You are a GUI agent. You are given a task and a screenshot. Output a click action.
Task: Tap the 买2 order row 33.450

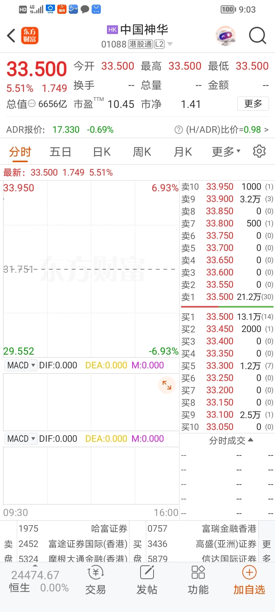coord(227,329)
